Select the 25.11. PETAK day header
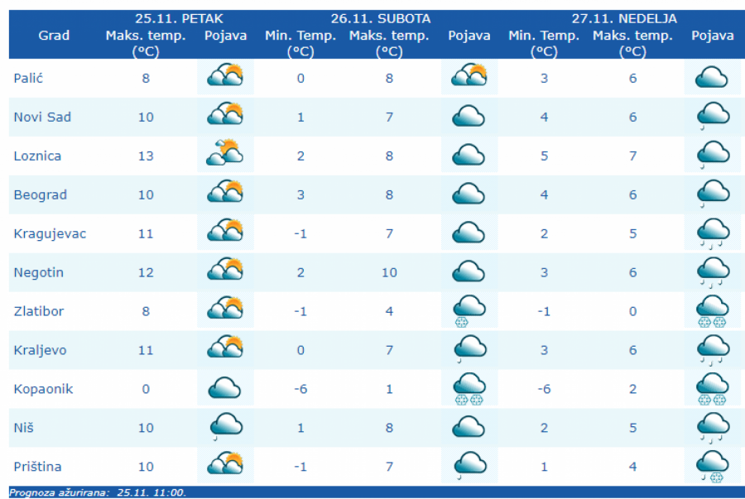Image resolution: width=745 pixels, height=499 pixels. click(x=179, y=18)
